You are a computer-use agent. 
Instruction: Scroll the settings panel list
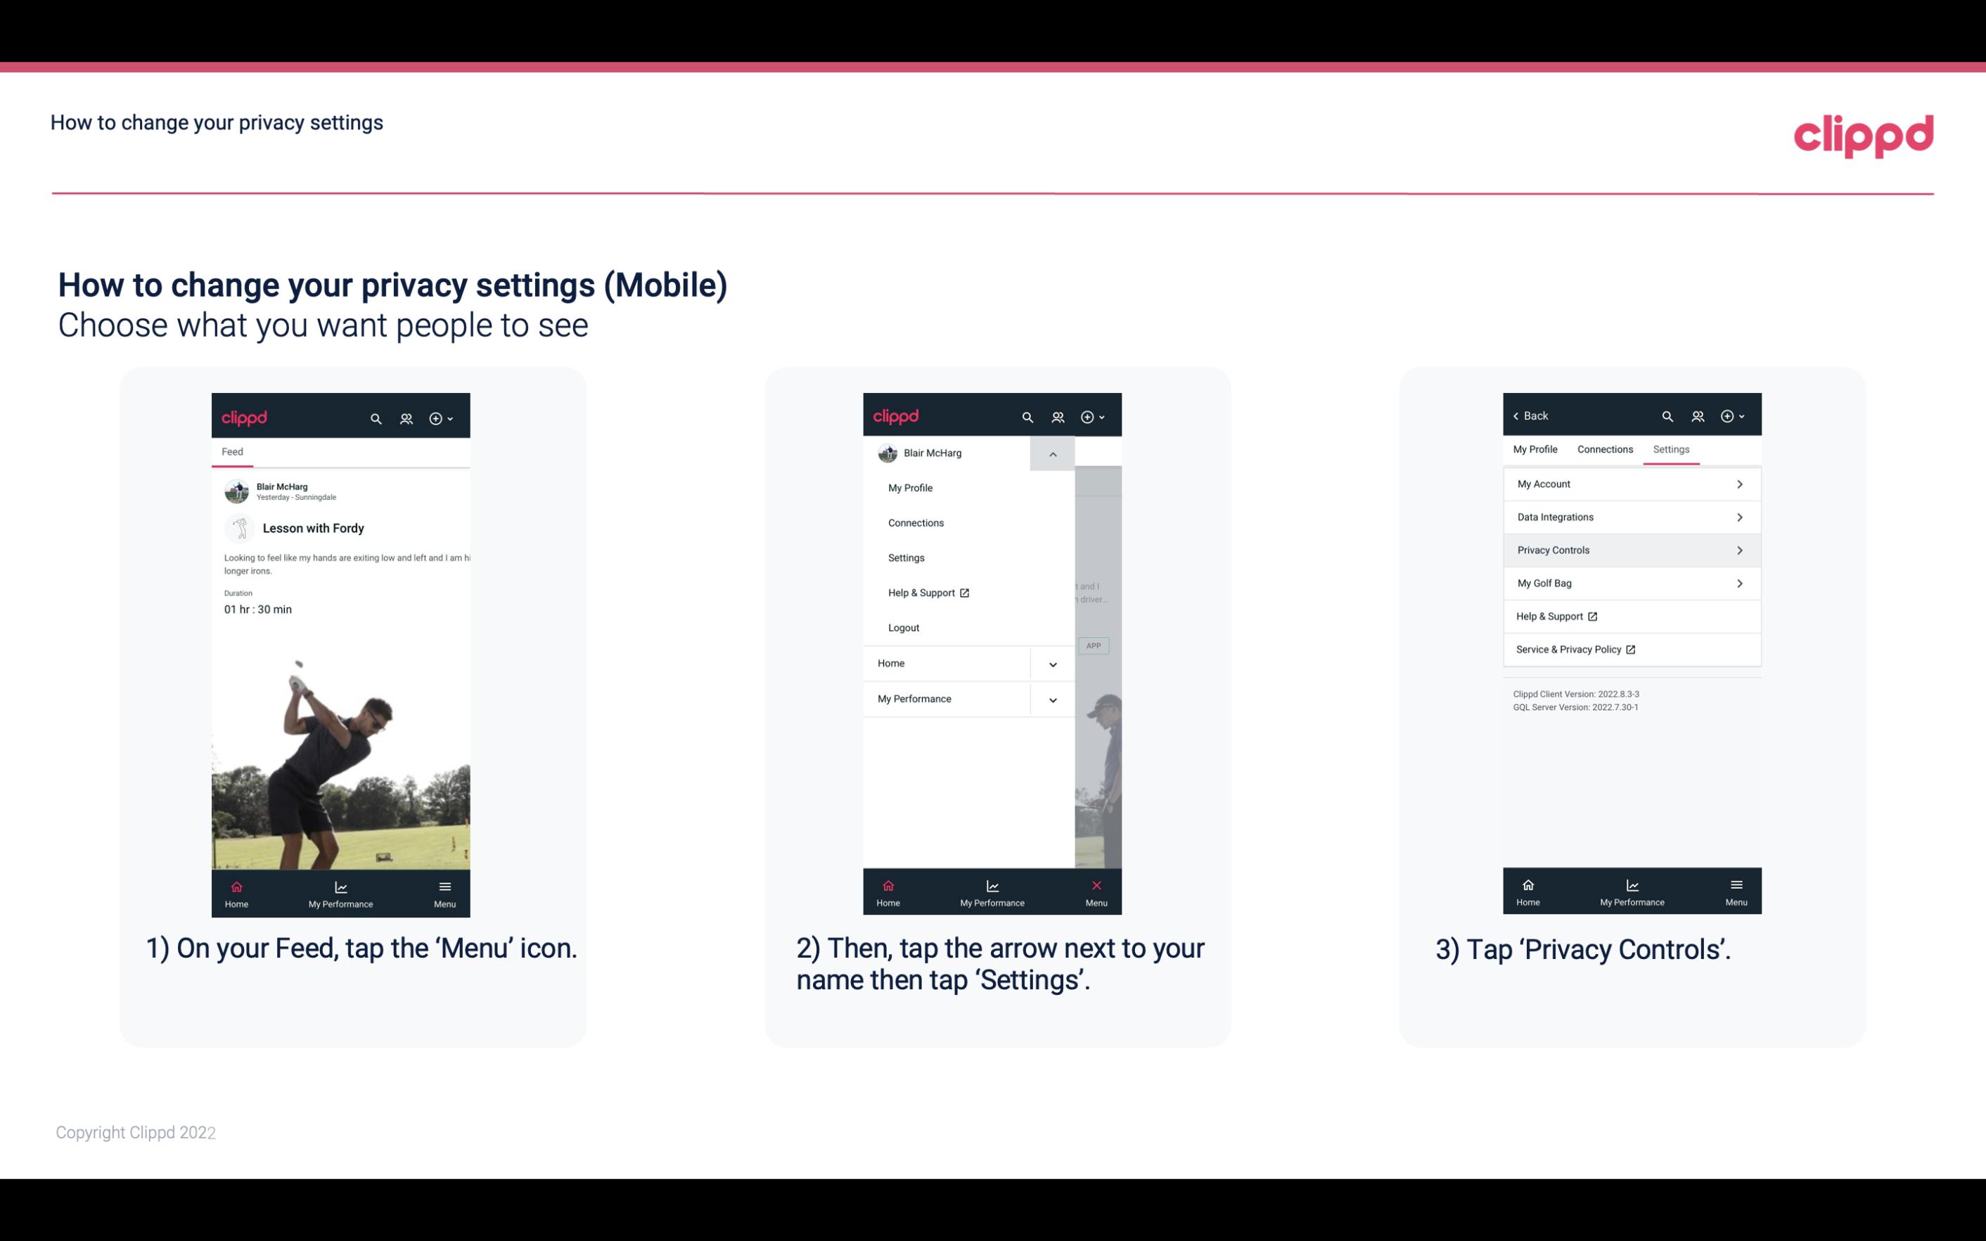1632,566
